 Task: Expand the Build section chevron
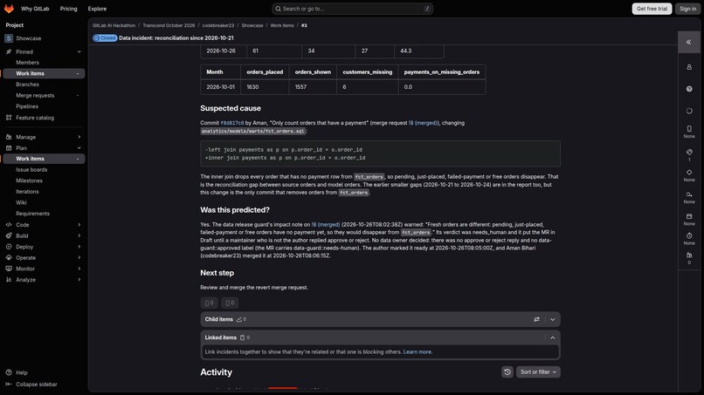[x=79, y=235]
